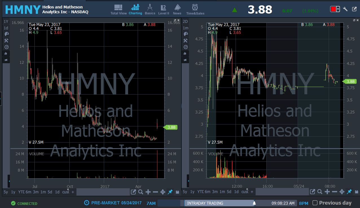This screenshot has width=360, height=208.
Task: Open the News section
Action: 177,10
